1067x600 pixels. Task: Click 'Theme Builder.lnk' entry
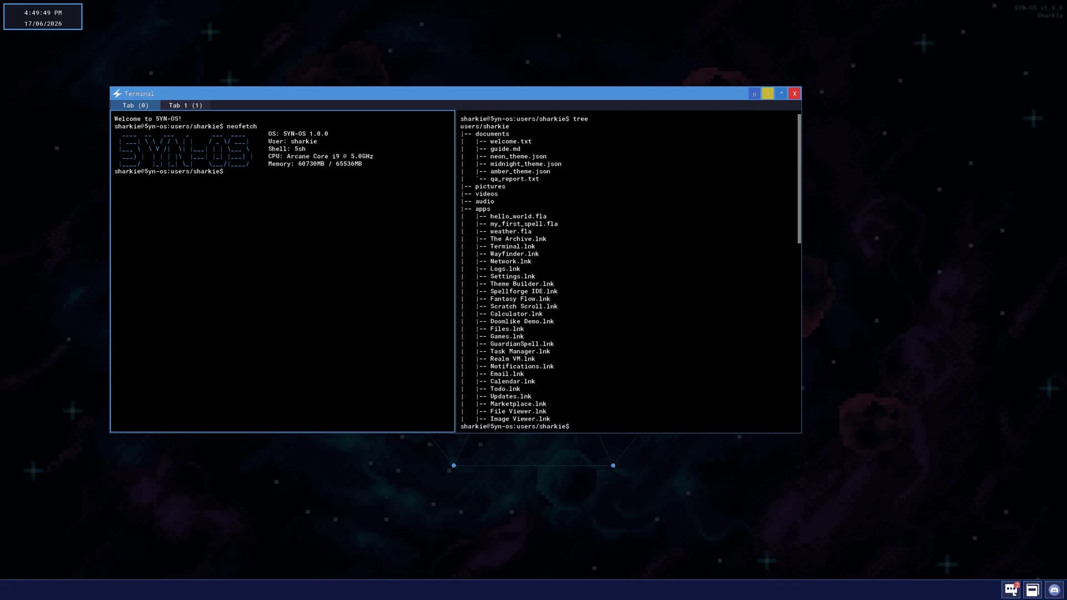coord(522,284)
